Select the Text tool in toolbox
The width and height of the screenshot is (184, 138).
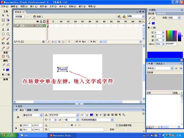[8, 29]
